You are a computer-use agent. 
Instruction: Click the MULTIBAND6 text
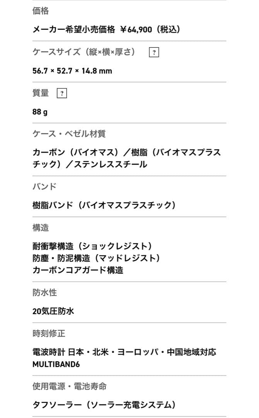(x=56, y=364)
